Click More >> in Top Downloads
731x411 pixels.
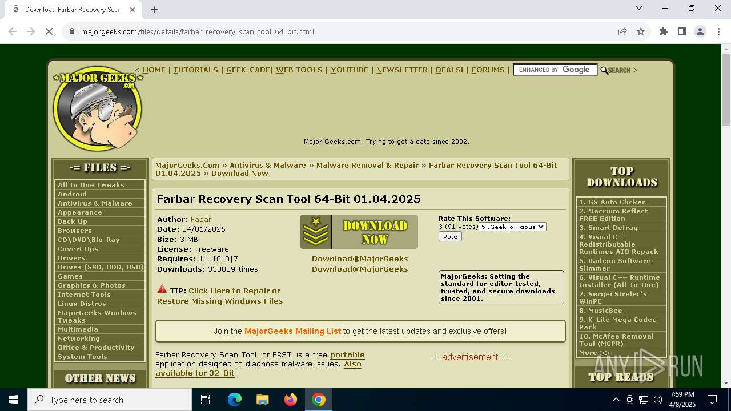click(x=594, y=353)
